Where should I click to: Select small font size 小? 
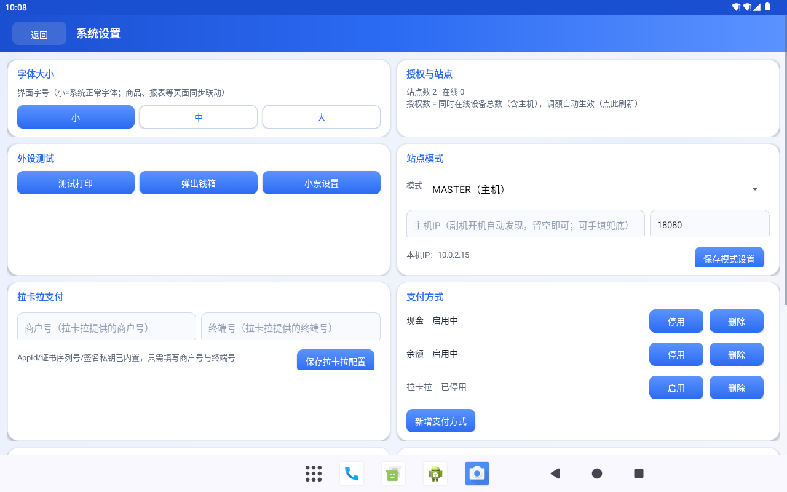[76, 117]
